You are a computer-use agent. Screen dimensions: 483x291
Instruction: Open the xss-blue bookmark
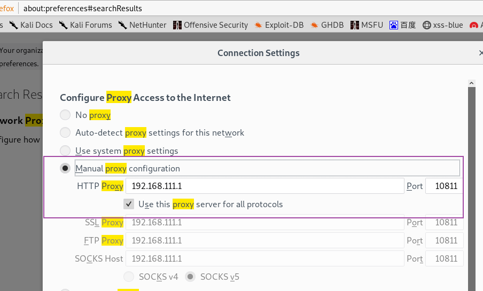tap(442, 25)
